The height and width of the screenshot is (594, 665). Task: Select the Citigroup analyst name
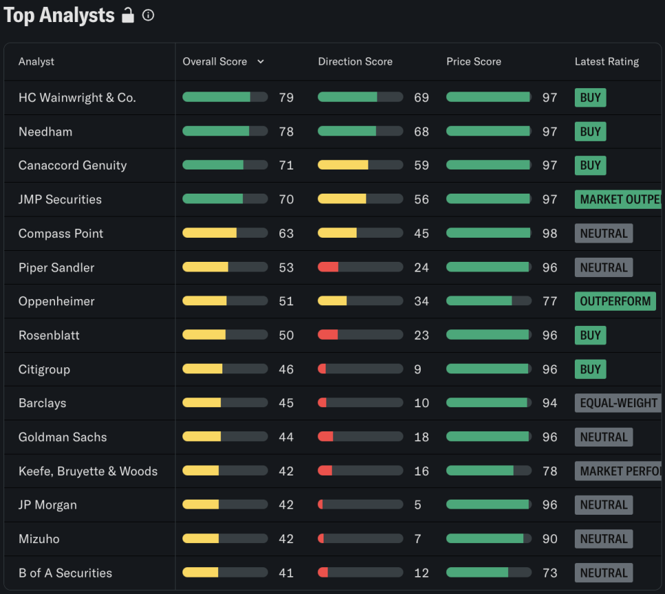pos(44,369)
